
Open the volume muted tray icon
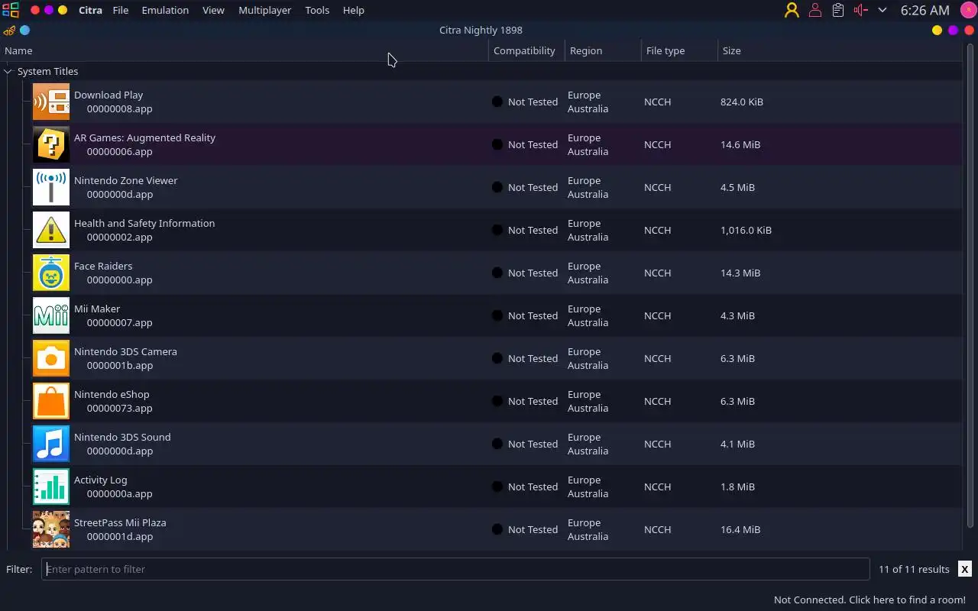click(861, 10)
